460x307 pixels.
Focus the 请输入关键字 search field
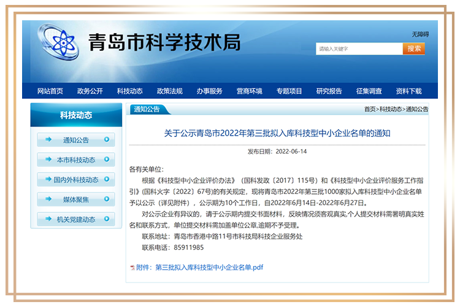click(359, 49)
